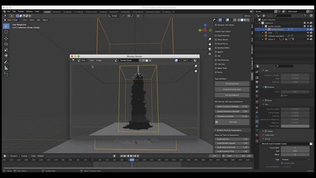Enable the Sparks debris checkbox
This screenshot has width=316, height=178.
coord(216,52)
